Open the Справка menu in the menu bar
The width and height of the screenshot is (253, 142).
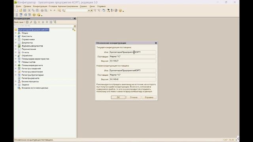[x=101, y=6]
